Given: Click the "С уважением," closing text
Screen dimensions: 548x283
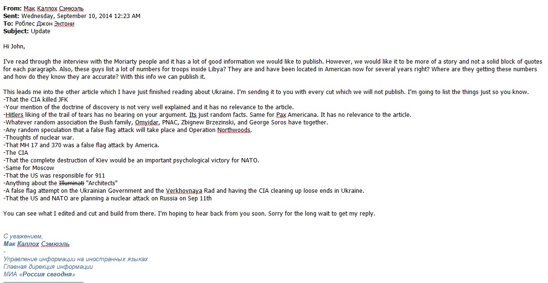Looking at the screenshot, I should [23, 236].
